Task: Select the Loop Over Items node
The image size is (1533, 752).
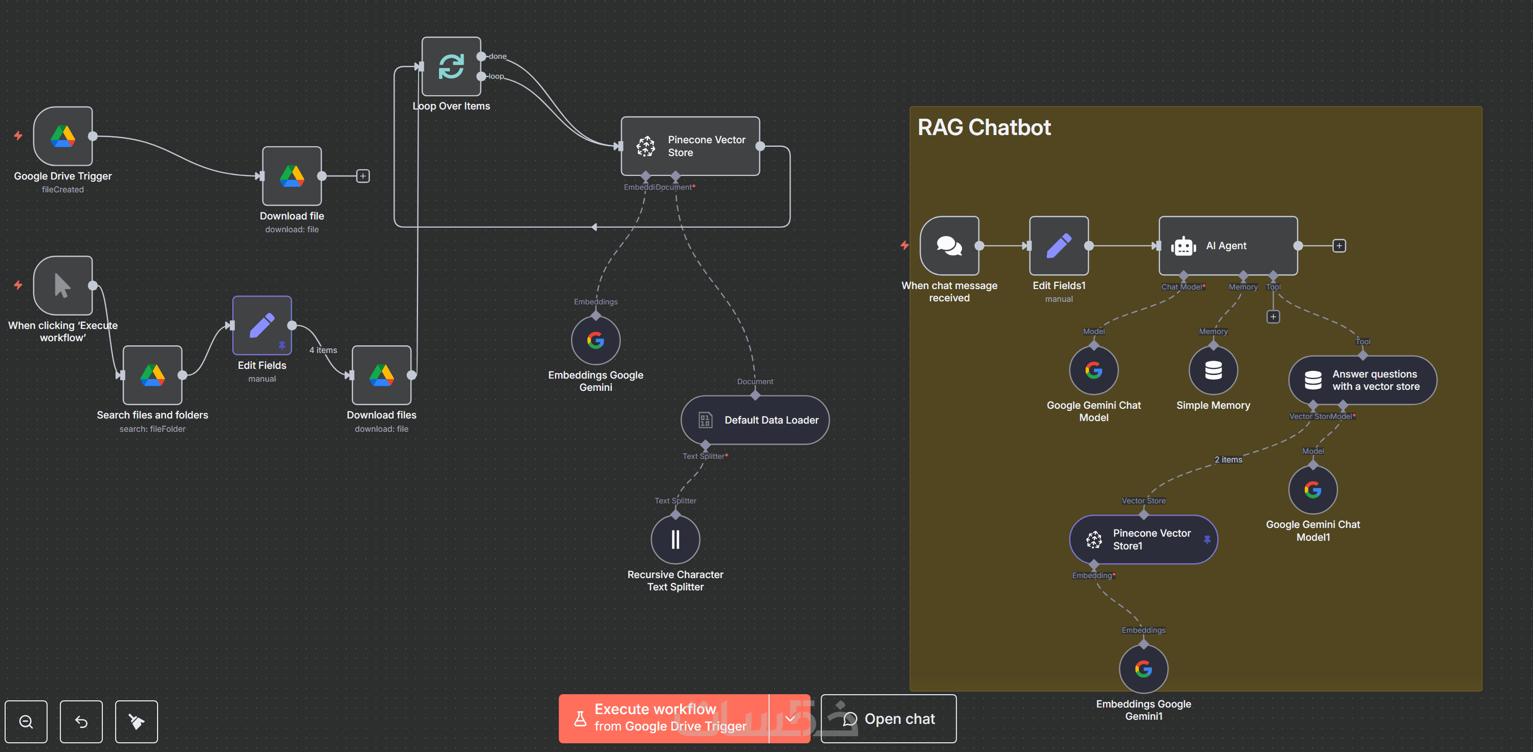Action: 451,67
